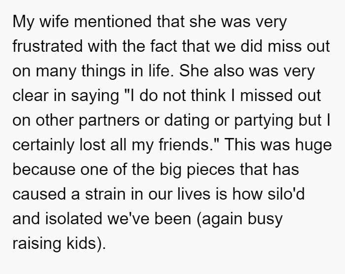Screen dimensions: 345x274
Task: Click the word "partners" in the quote
Action: pyautogui.click(x=109, y=121)
